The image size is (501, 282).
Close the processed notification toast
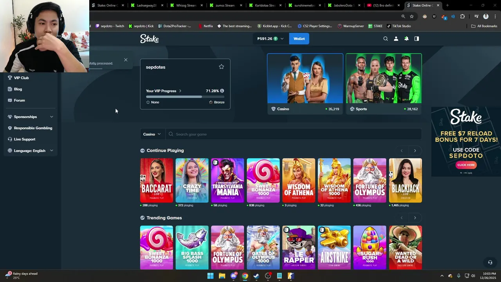coord(126,60)
